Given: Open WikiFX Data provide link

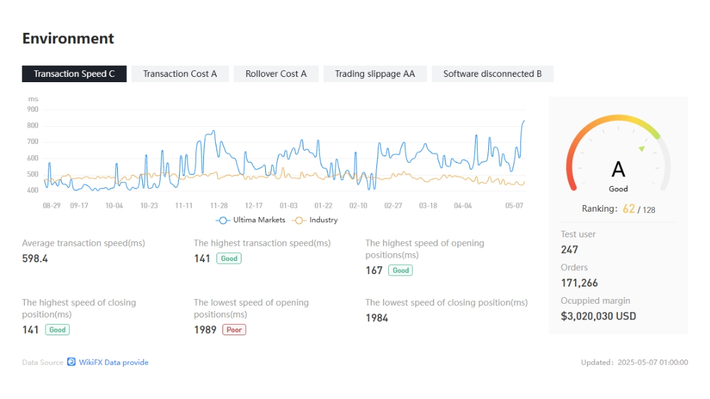Looking at the screenshot, I should pos(114,362).
